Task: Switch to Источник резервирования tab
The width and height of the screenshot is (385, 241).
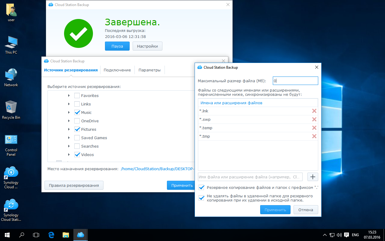Action: (x=71, y=70)
